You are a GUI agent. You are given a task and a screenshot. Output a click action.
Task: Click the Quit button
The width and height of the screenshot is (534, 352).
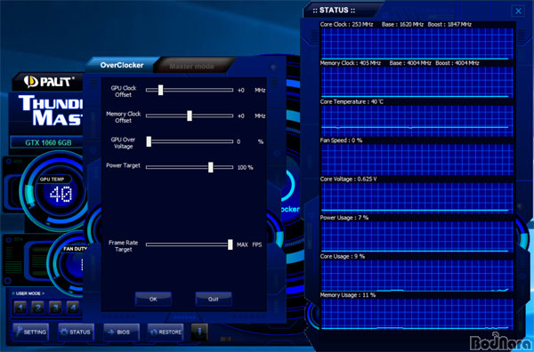coord(214,299)
